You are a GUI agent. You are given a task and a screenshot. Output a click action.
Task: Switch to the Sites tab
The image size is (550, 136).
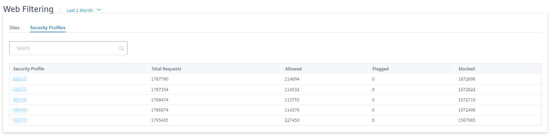tap(15, 28)
